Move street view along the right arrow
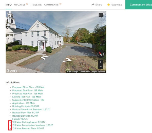The image size is (152, 133). [x=67, y=60]
